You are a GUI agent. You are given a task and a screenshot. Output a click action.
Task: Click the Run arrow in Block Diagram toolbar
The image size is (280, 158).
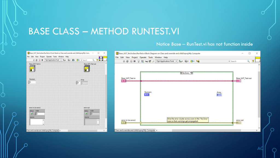point(124,61)
